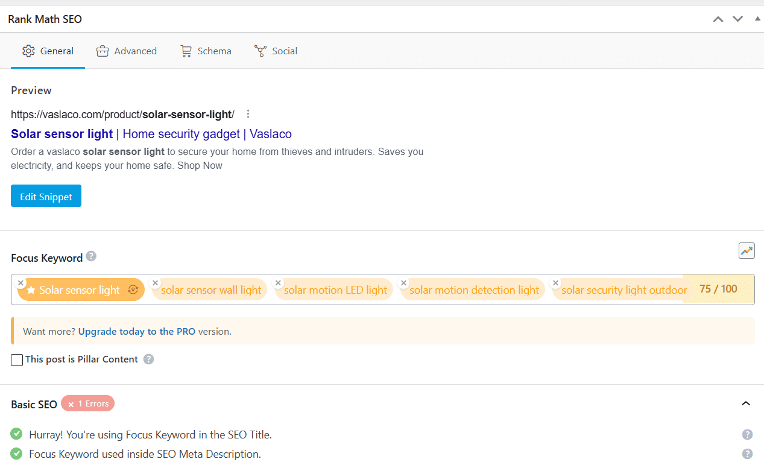Click the Edit Snippet button
The image size is (764, 465).
tap(46, 195)
